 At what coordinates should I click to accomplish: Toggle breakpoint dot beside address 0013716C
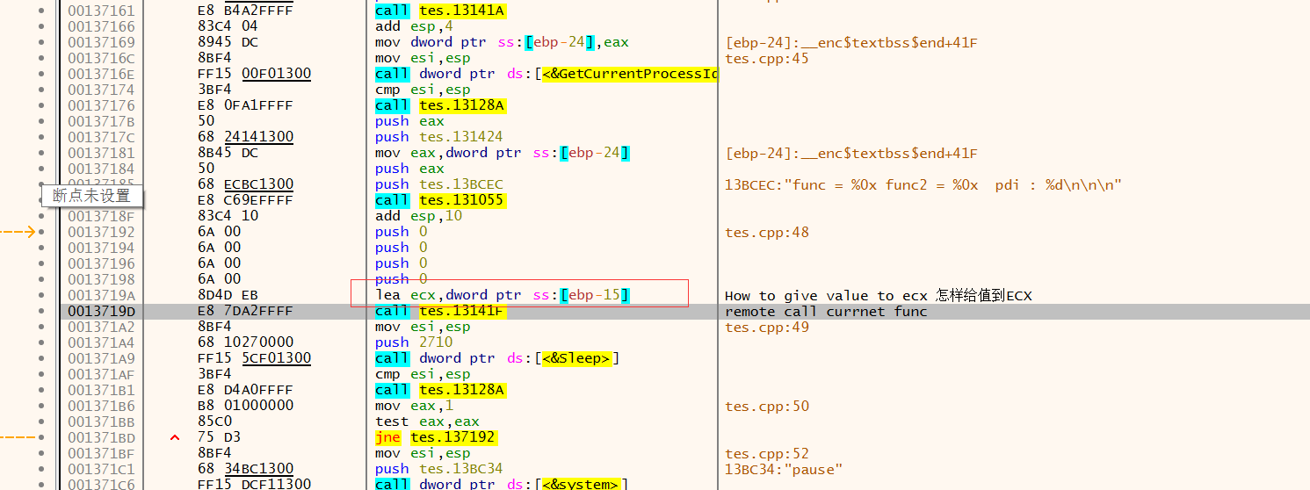(x=41, y=58)
